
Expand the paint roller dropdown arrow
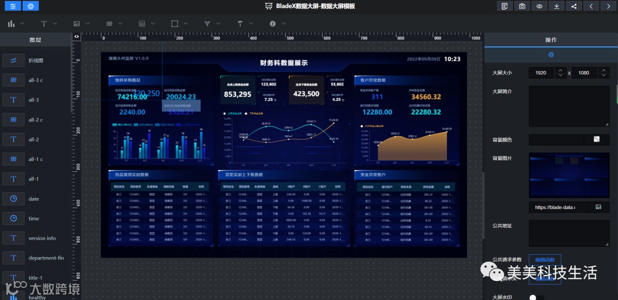pyautogui.click(x=251, y=23)
